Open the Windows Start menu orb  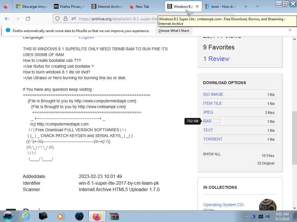[x=8, y=216]
